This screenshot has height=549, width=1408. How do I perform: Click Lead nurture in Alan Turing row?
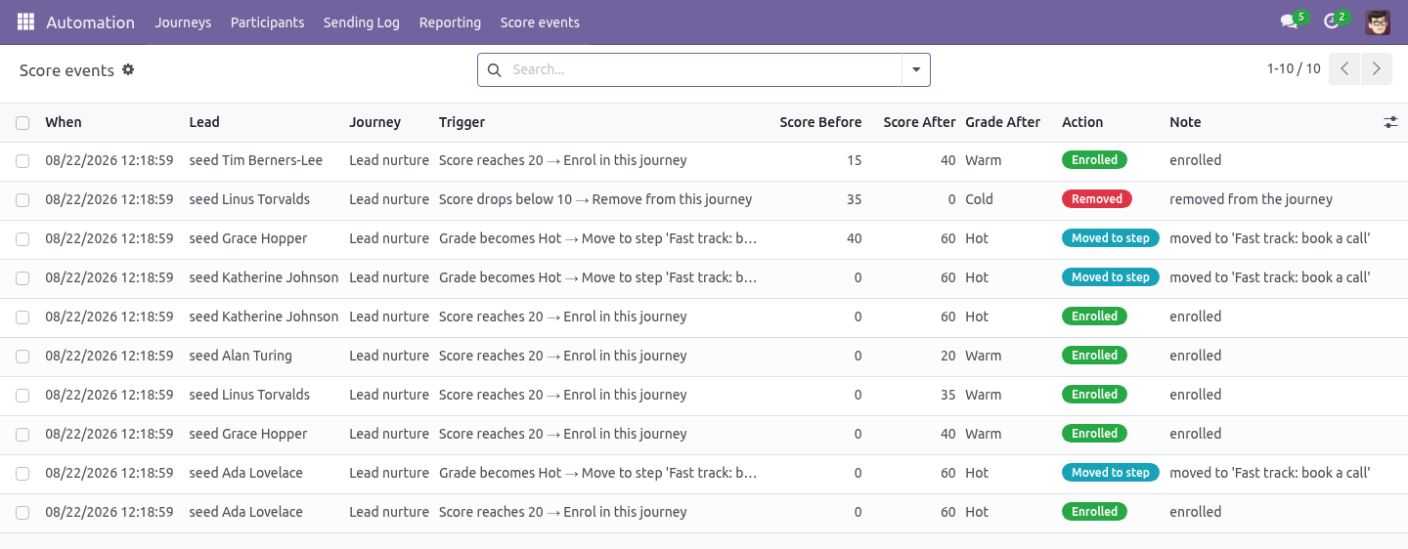click(389, 356)
